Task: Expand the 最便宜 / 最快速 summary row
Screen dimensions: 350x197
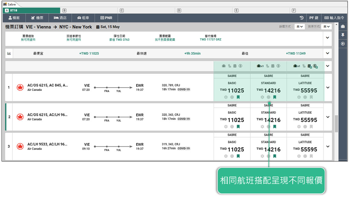Action: point(327,53)
